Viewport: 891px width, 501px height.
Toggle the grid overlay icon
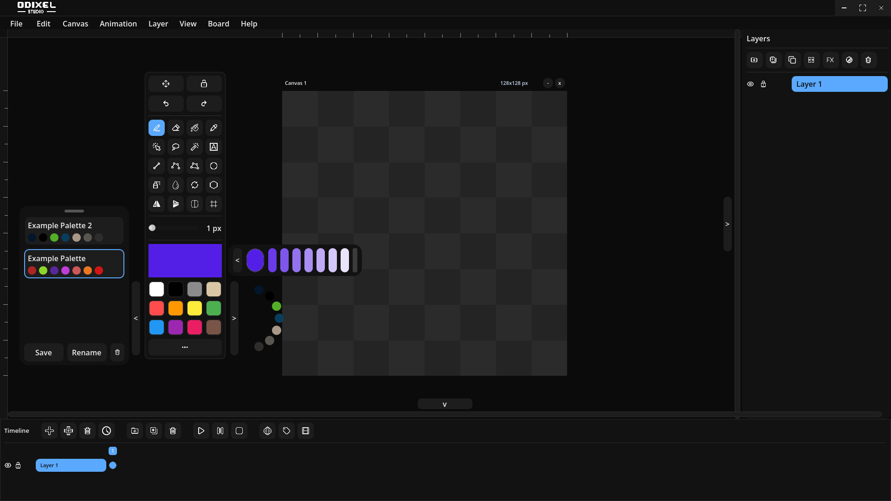[x=213, y=204]
